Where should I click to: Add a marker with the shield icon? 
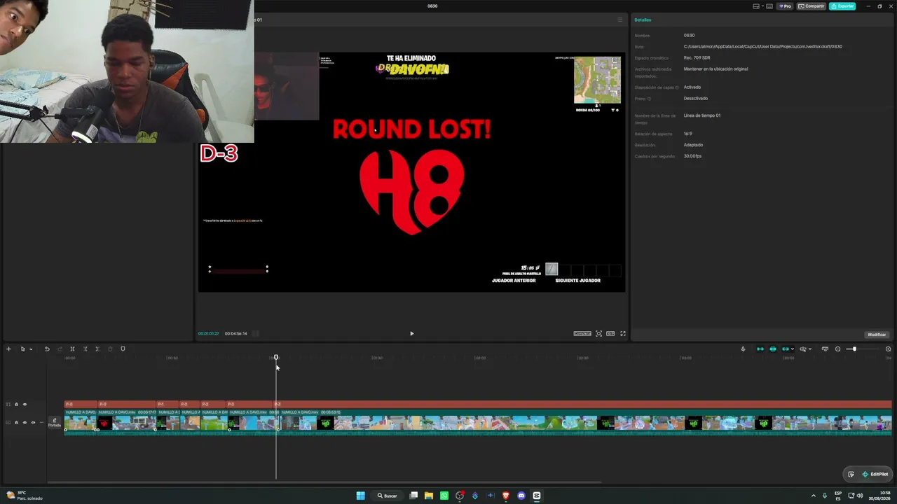pos(123,349)
